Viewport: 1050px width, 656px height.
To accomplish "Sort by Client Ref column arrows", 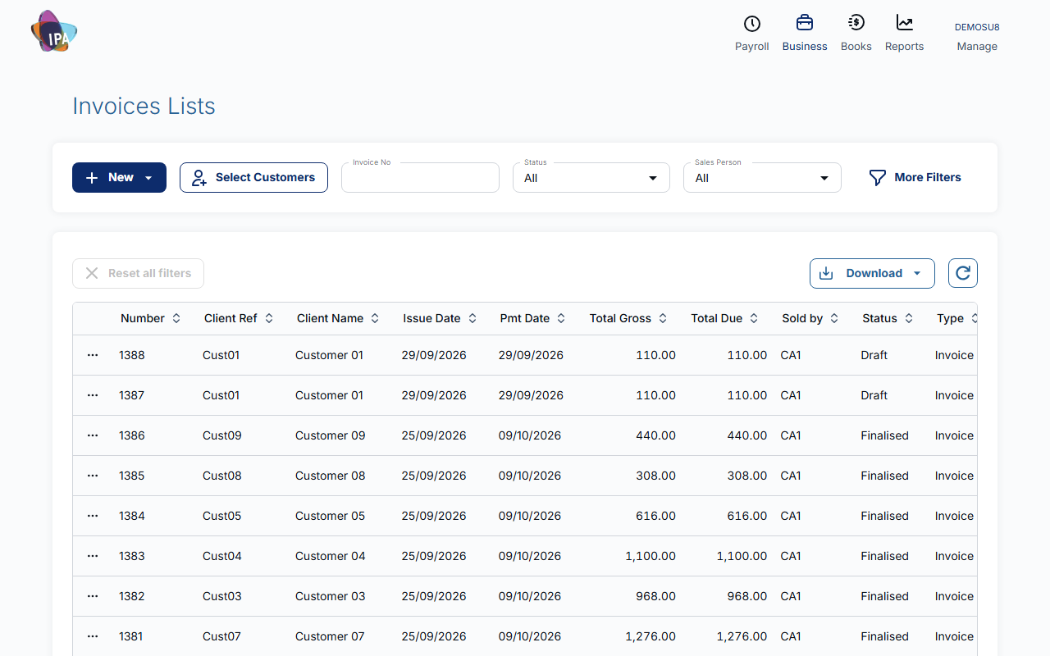I will (x=269, y=318).
